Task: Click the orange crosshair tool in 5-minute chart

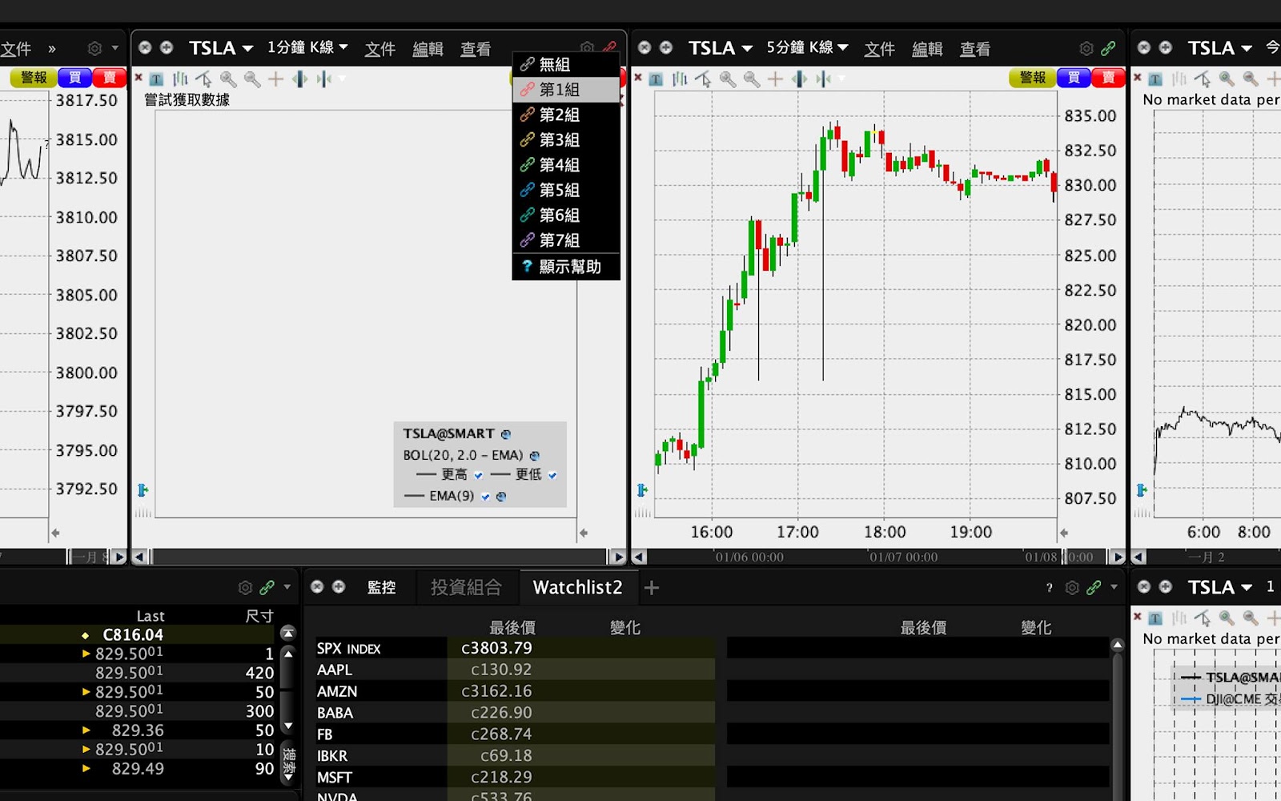Action: tap(775, 78)
